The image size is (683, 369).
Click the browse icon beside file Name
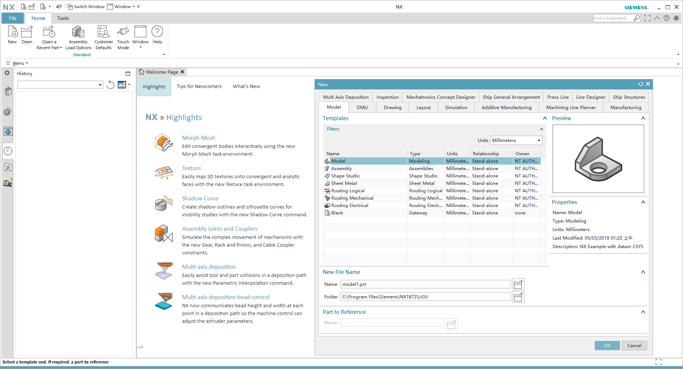[x=518, y=284]
